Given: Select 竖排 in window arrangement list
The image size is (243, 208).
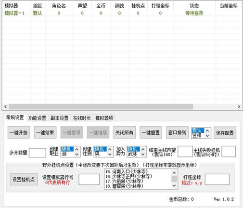Looking at the screenshot, I should pyautogui.click(x=198, y=136).
